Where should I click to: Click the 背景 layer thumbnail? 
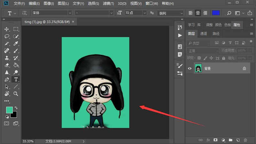coord(198,68)
